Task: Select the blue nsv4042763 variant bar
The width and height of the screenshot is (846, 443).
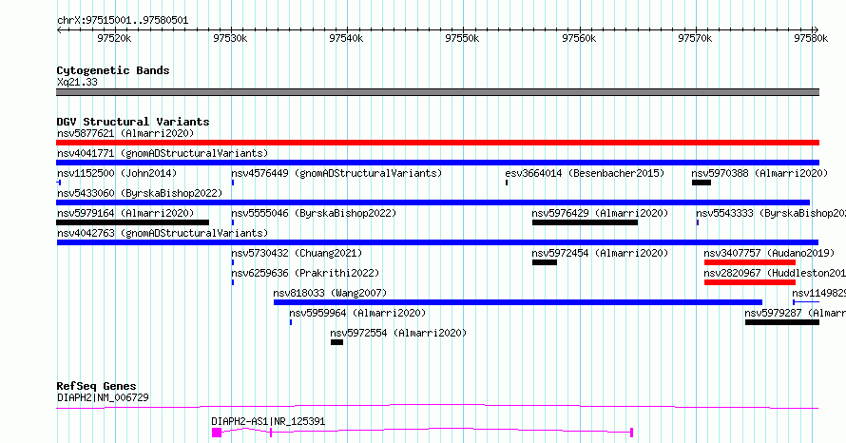Action: click(437, 242)
